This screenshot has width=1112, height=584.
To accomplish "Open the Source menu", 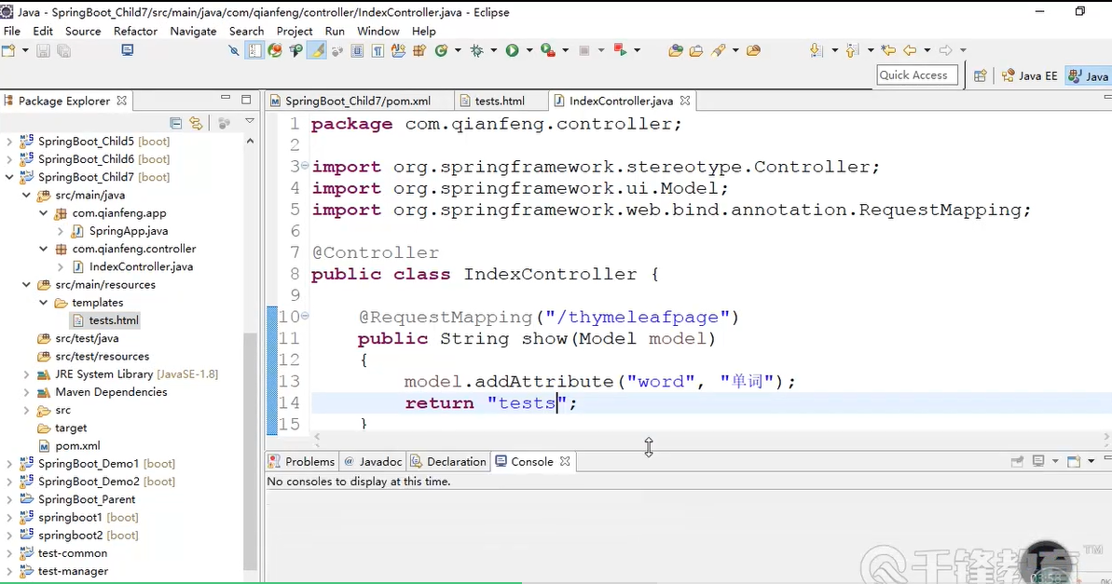I will [x=83, y=31].
